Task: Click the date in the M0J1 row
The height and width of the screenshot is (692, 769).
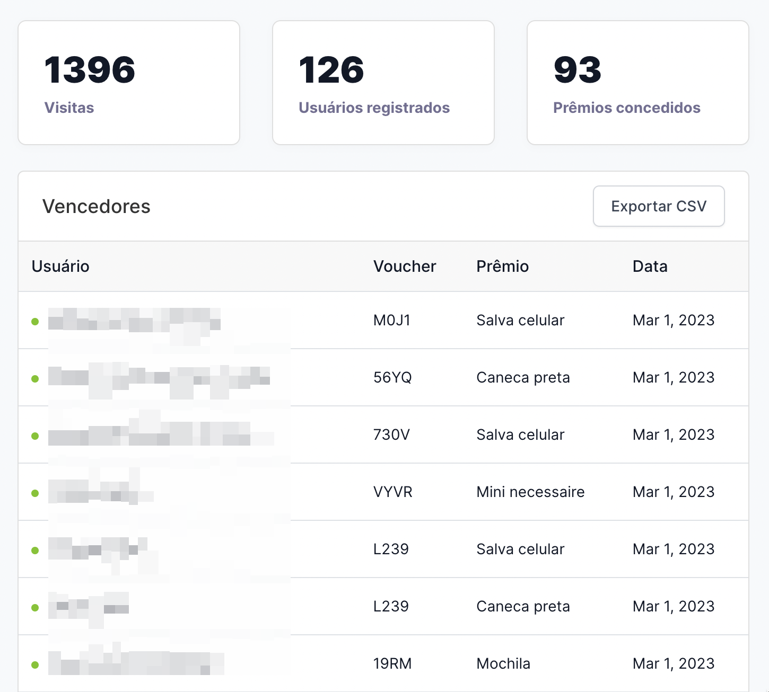Action: pos(674,320)
